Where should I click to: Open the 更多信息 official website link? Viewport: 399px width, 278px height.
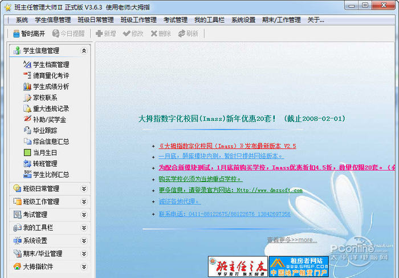click(230, 190)
